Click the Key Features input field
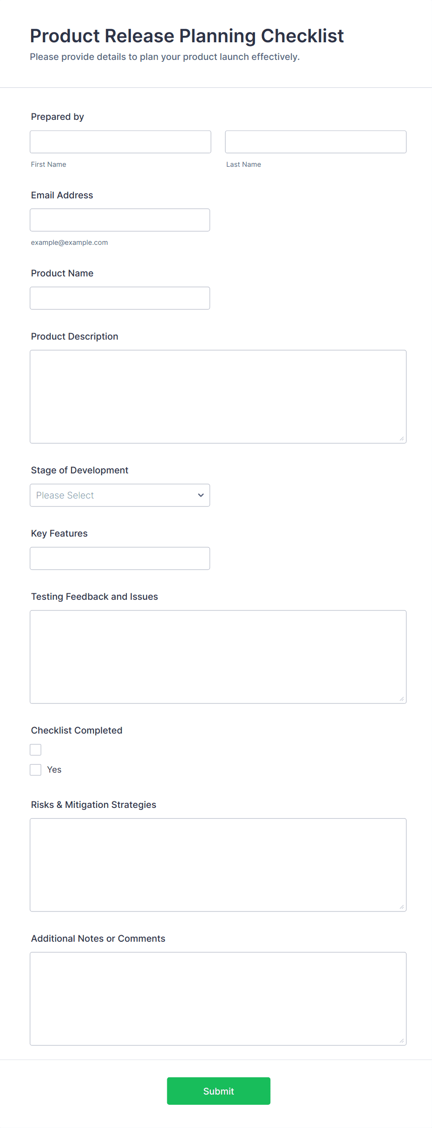The height and width of the screenshot is (1128, 432). pos(120,558)
